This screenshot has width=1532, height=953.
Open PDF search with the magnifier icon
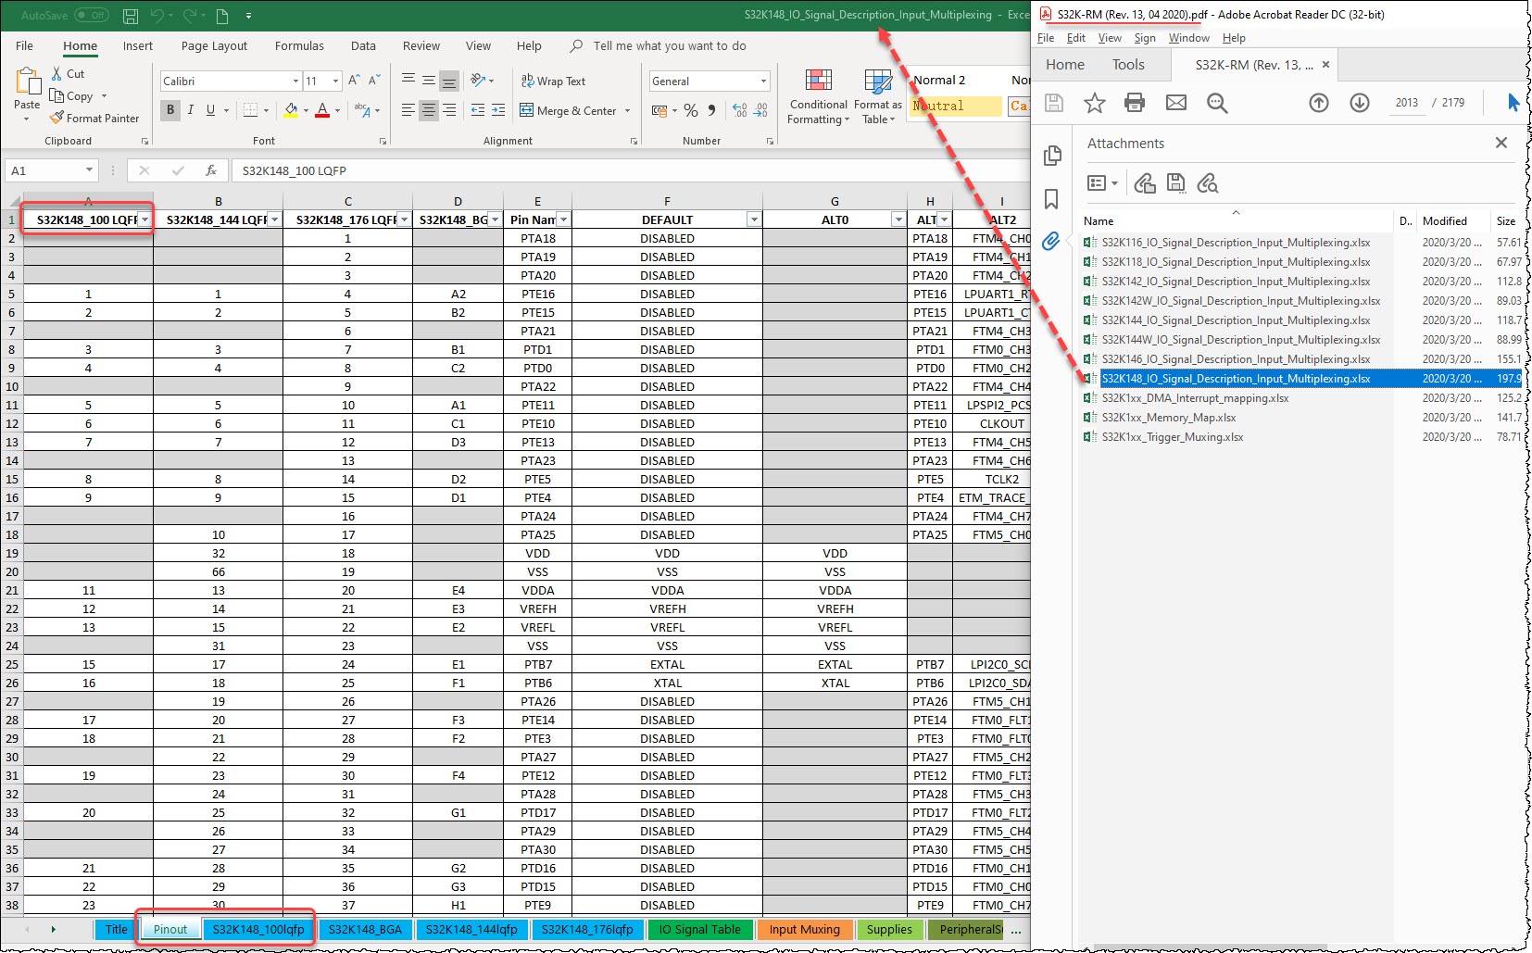[1217, 103]
